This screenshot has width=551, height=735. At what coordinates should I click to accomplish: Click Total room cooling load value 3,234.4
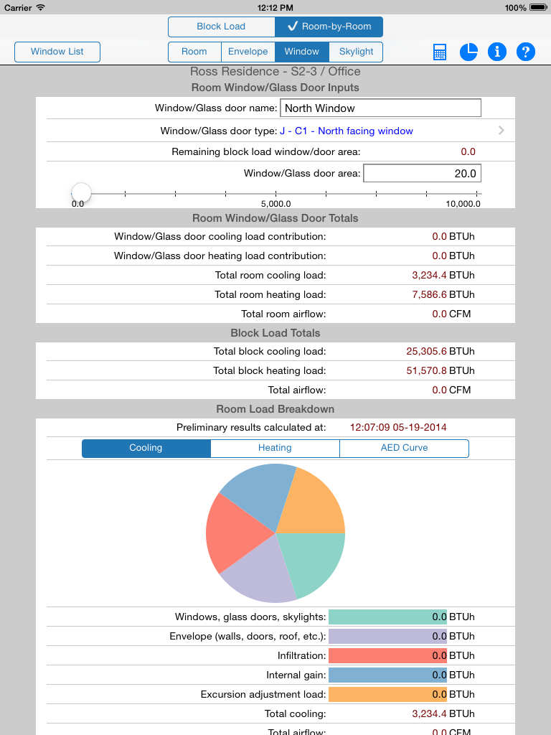click(x=429, y=275)
